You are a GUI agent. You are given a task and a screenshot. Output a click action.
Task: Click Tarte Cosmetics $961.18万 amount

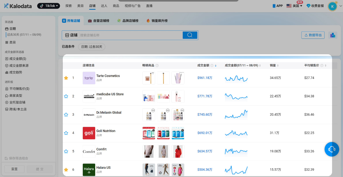[x=205, y=78]
